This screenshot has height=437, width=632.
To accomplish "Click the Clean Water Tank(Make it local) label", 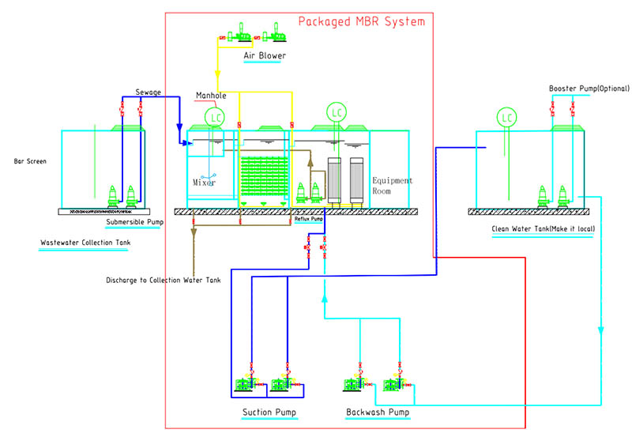I will pyautogui.click(x=543, y=229).
